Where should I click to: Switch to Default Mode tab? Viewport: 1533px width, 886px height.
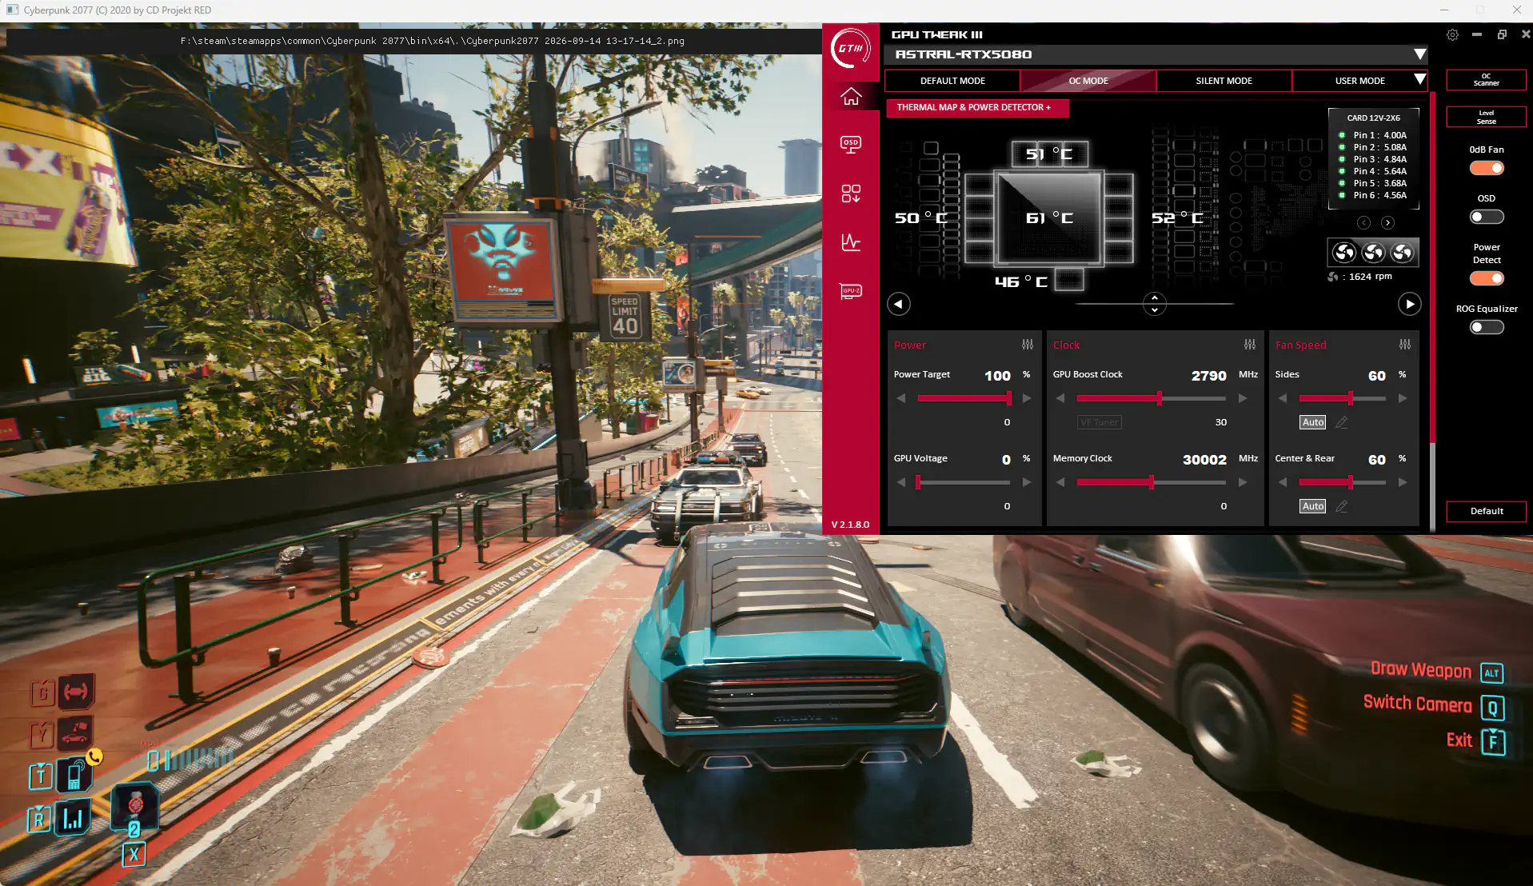952,81
